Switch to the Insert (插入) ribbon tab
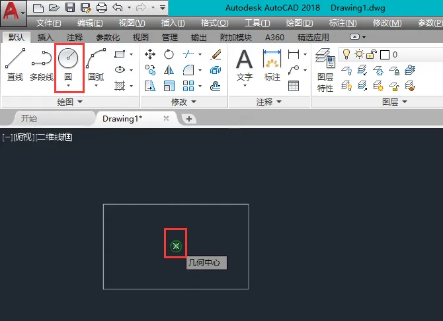The width and height of the screenshot is (443, 321). pos(46,38)
